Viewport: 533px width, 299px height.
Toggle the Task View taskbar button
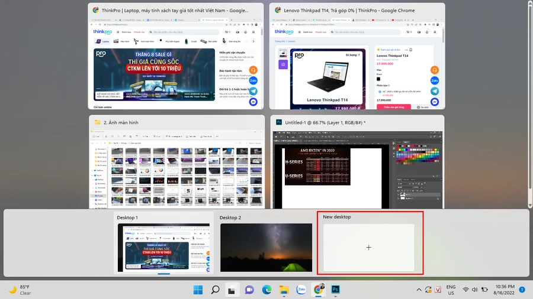[232, 290]
